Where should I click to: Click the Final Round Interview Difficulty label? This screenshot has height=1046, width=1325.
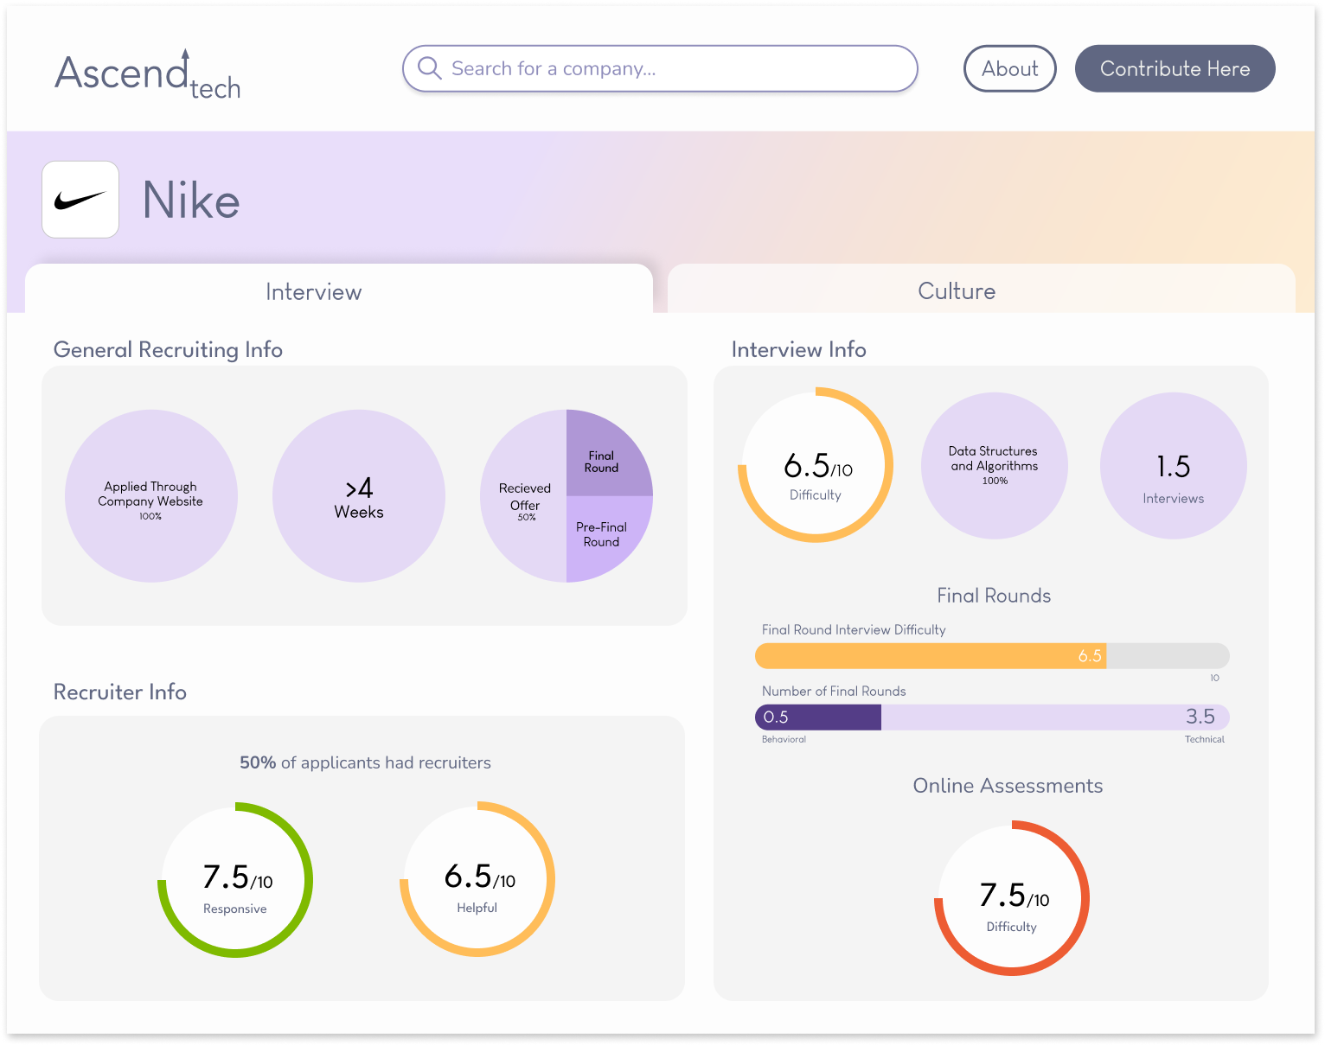click(854, 629)
